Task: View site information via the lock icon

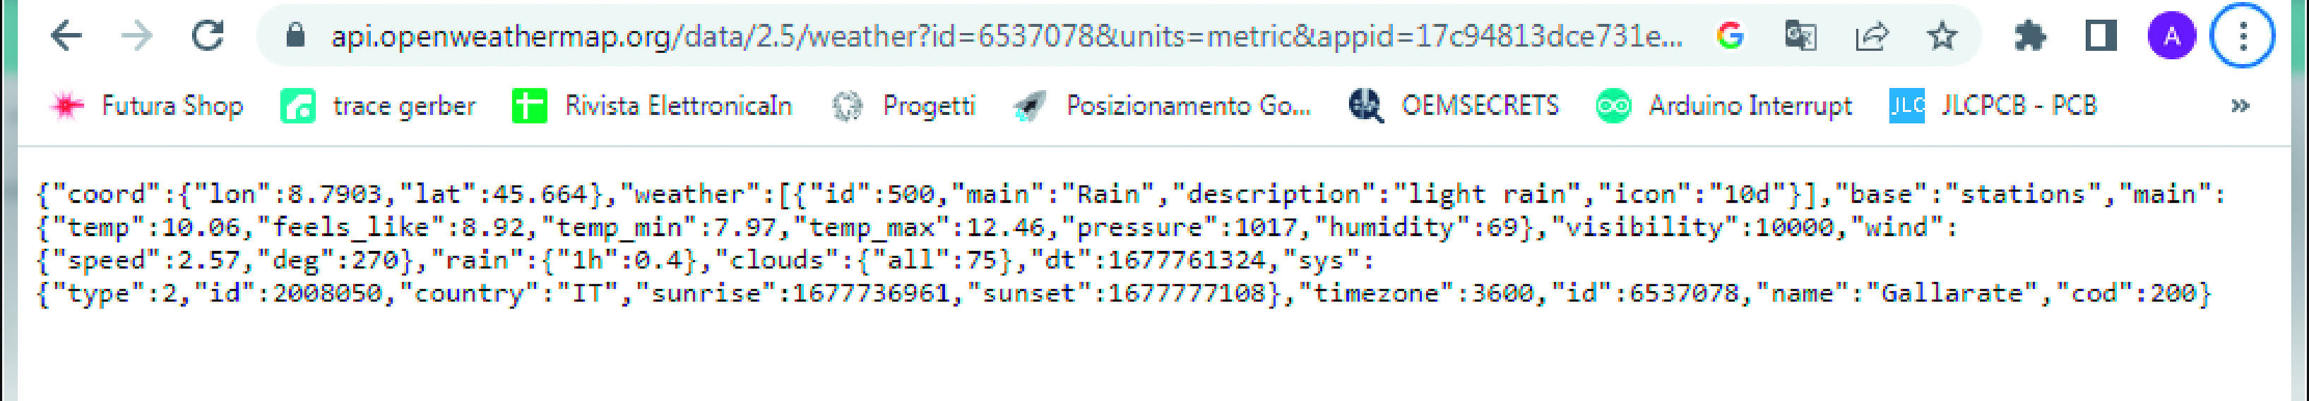Action: (x=295, y=36)
